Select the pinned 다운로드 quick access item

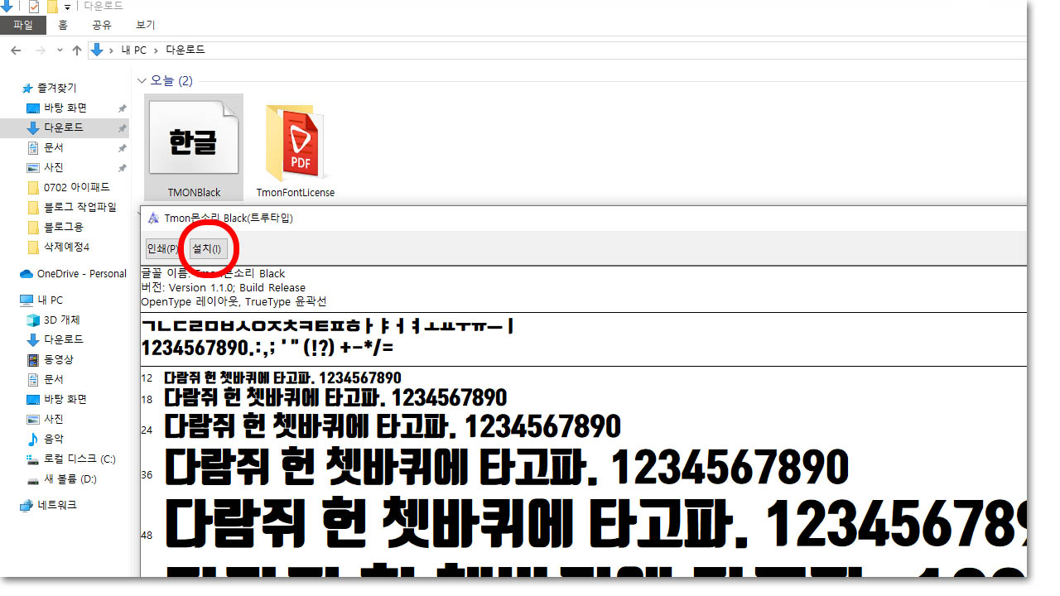pyautogui.click(x=64, y=127)
